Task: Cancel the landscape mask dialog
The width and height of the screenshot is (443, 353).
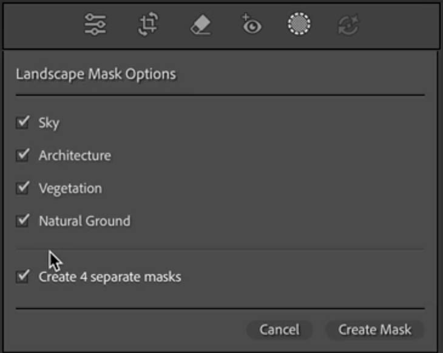Action: pyautogui.click(x=279, y=329)
